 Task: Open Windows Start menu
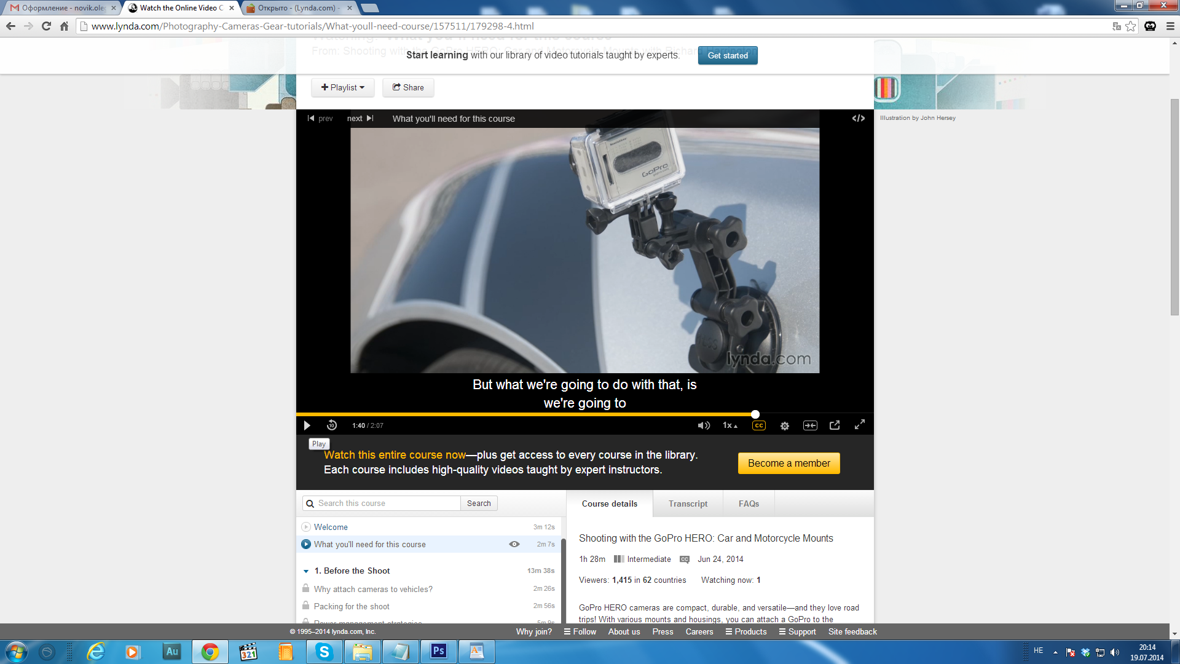coord(15,652)
